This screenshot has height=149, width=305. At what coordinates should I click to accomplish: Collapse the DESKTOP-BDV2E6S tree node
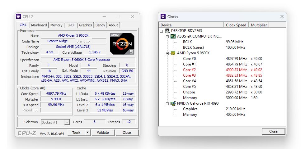click(162, 31)
